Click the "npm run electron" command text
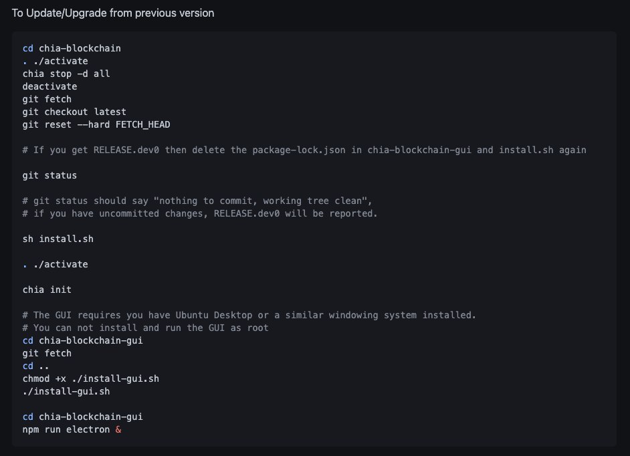630x456 pixels. [x=66, y=429]
